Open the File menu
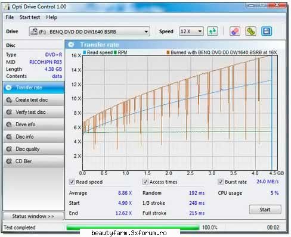Image resolution: width=291 pixels, height=237 pixels. tap(10, 17)
